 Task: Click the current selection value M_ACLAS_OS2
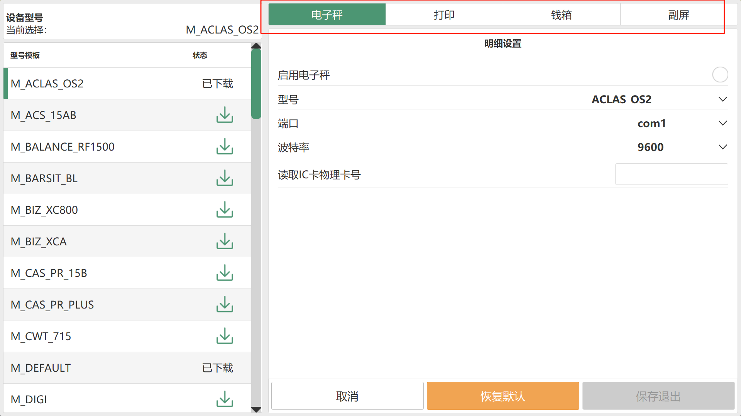point(222,30)
